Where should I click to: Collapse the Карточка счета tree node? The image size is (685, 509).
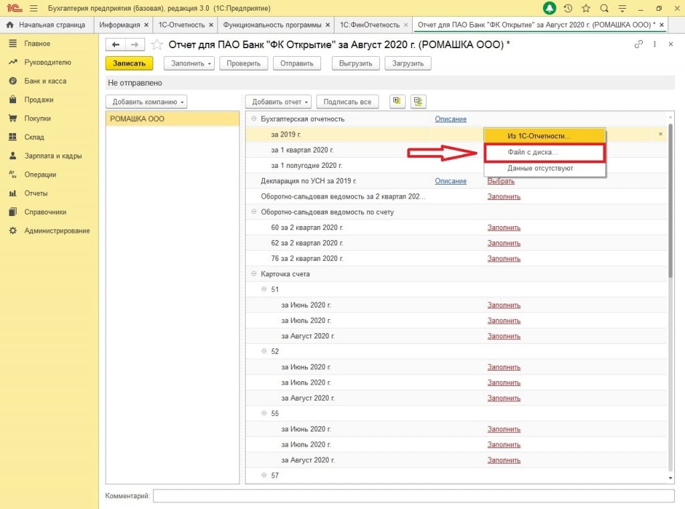pyautogui.click(x=254, y=274)
